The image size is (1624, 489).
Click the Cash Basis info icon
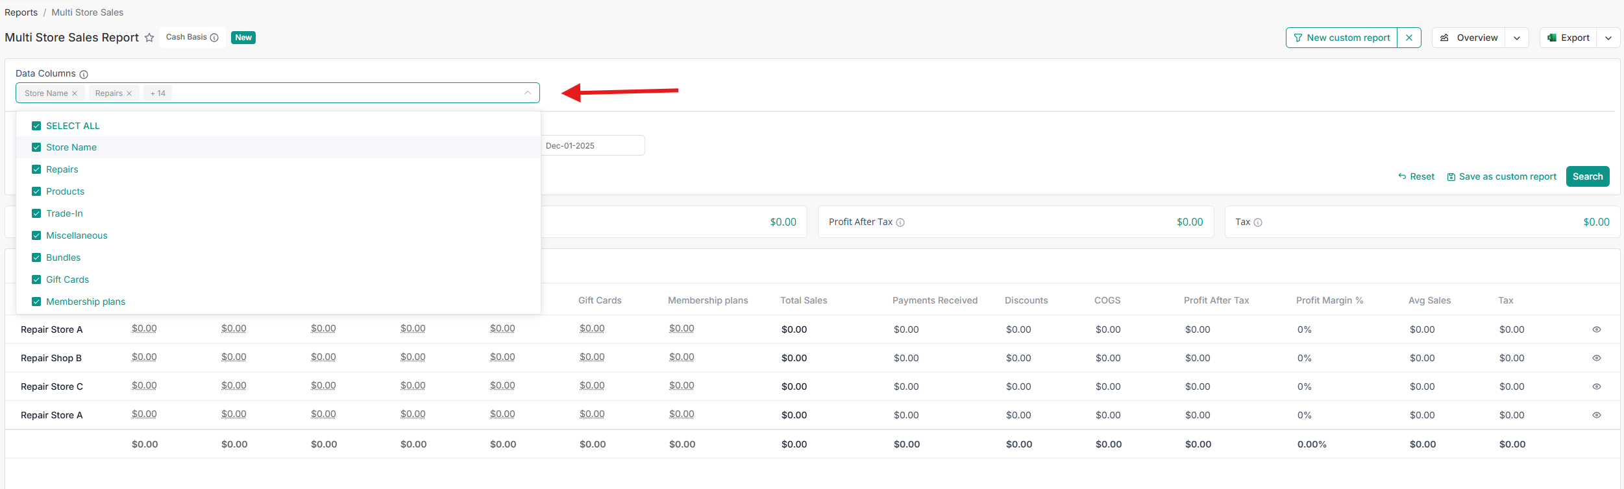point(214,38)
